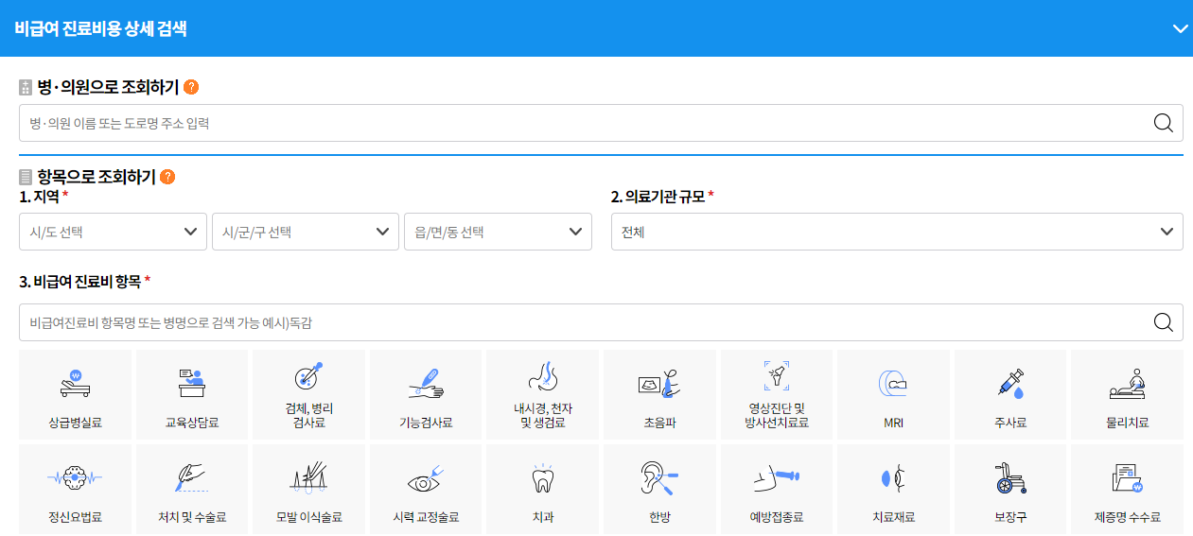Click the 3. 비급여 진료비 항목 label

(x=79, y=282)
